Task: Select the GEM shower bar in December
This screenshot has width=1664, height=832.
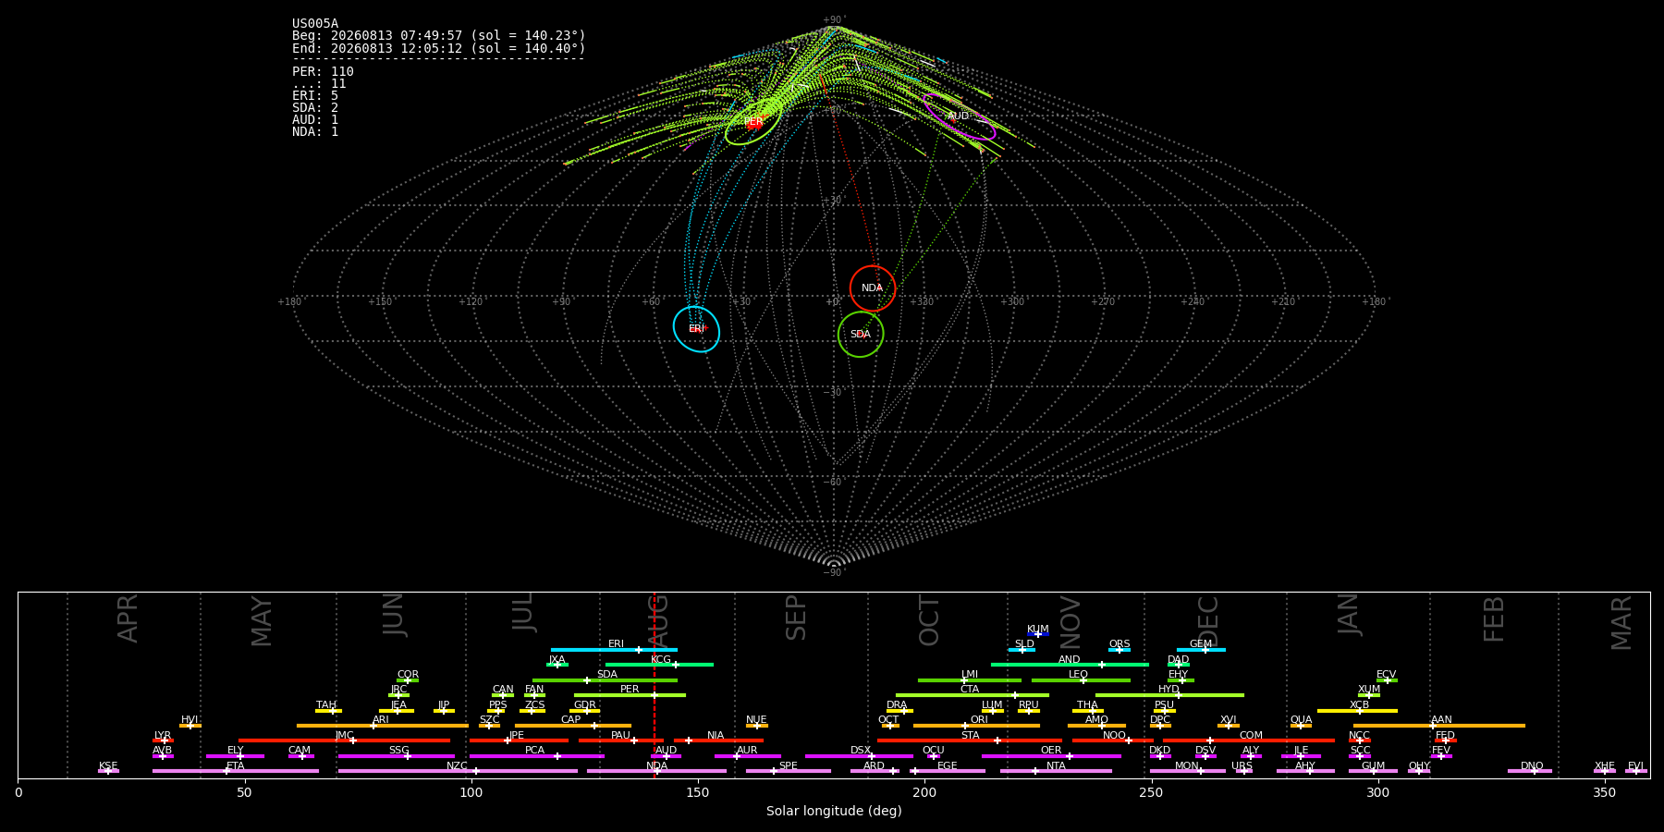Action: pos(1201,650)
